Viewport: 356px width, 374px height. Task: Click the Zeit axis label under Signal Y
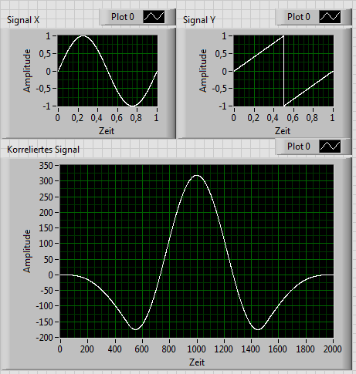pyautogui.click(x=283, y=131)
